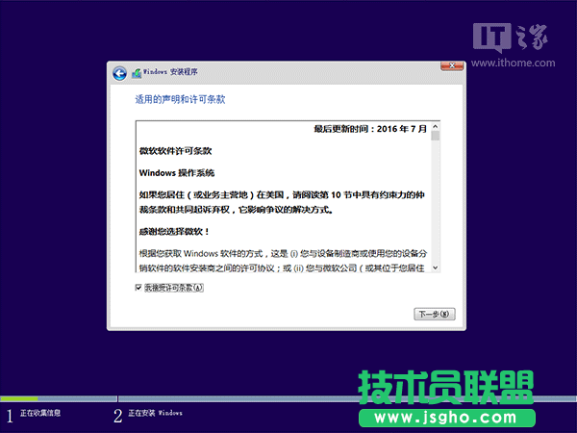Image resolution: width=577 pixels, height=433 pixels.
Task: Close the Windows 安装程序 dialog
Action: pyautogui.click(x=452, y=65)
